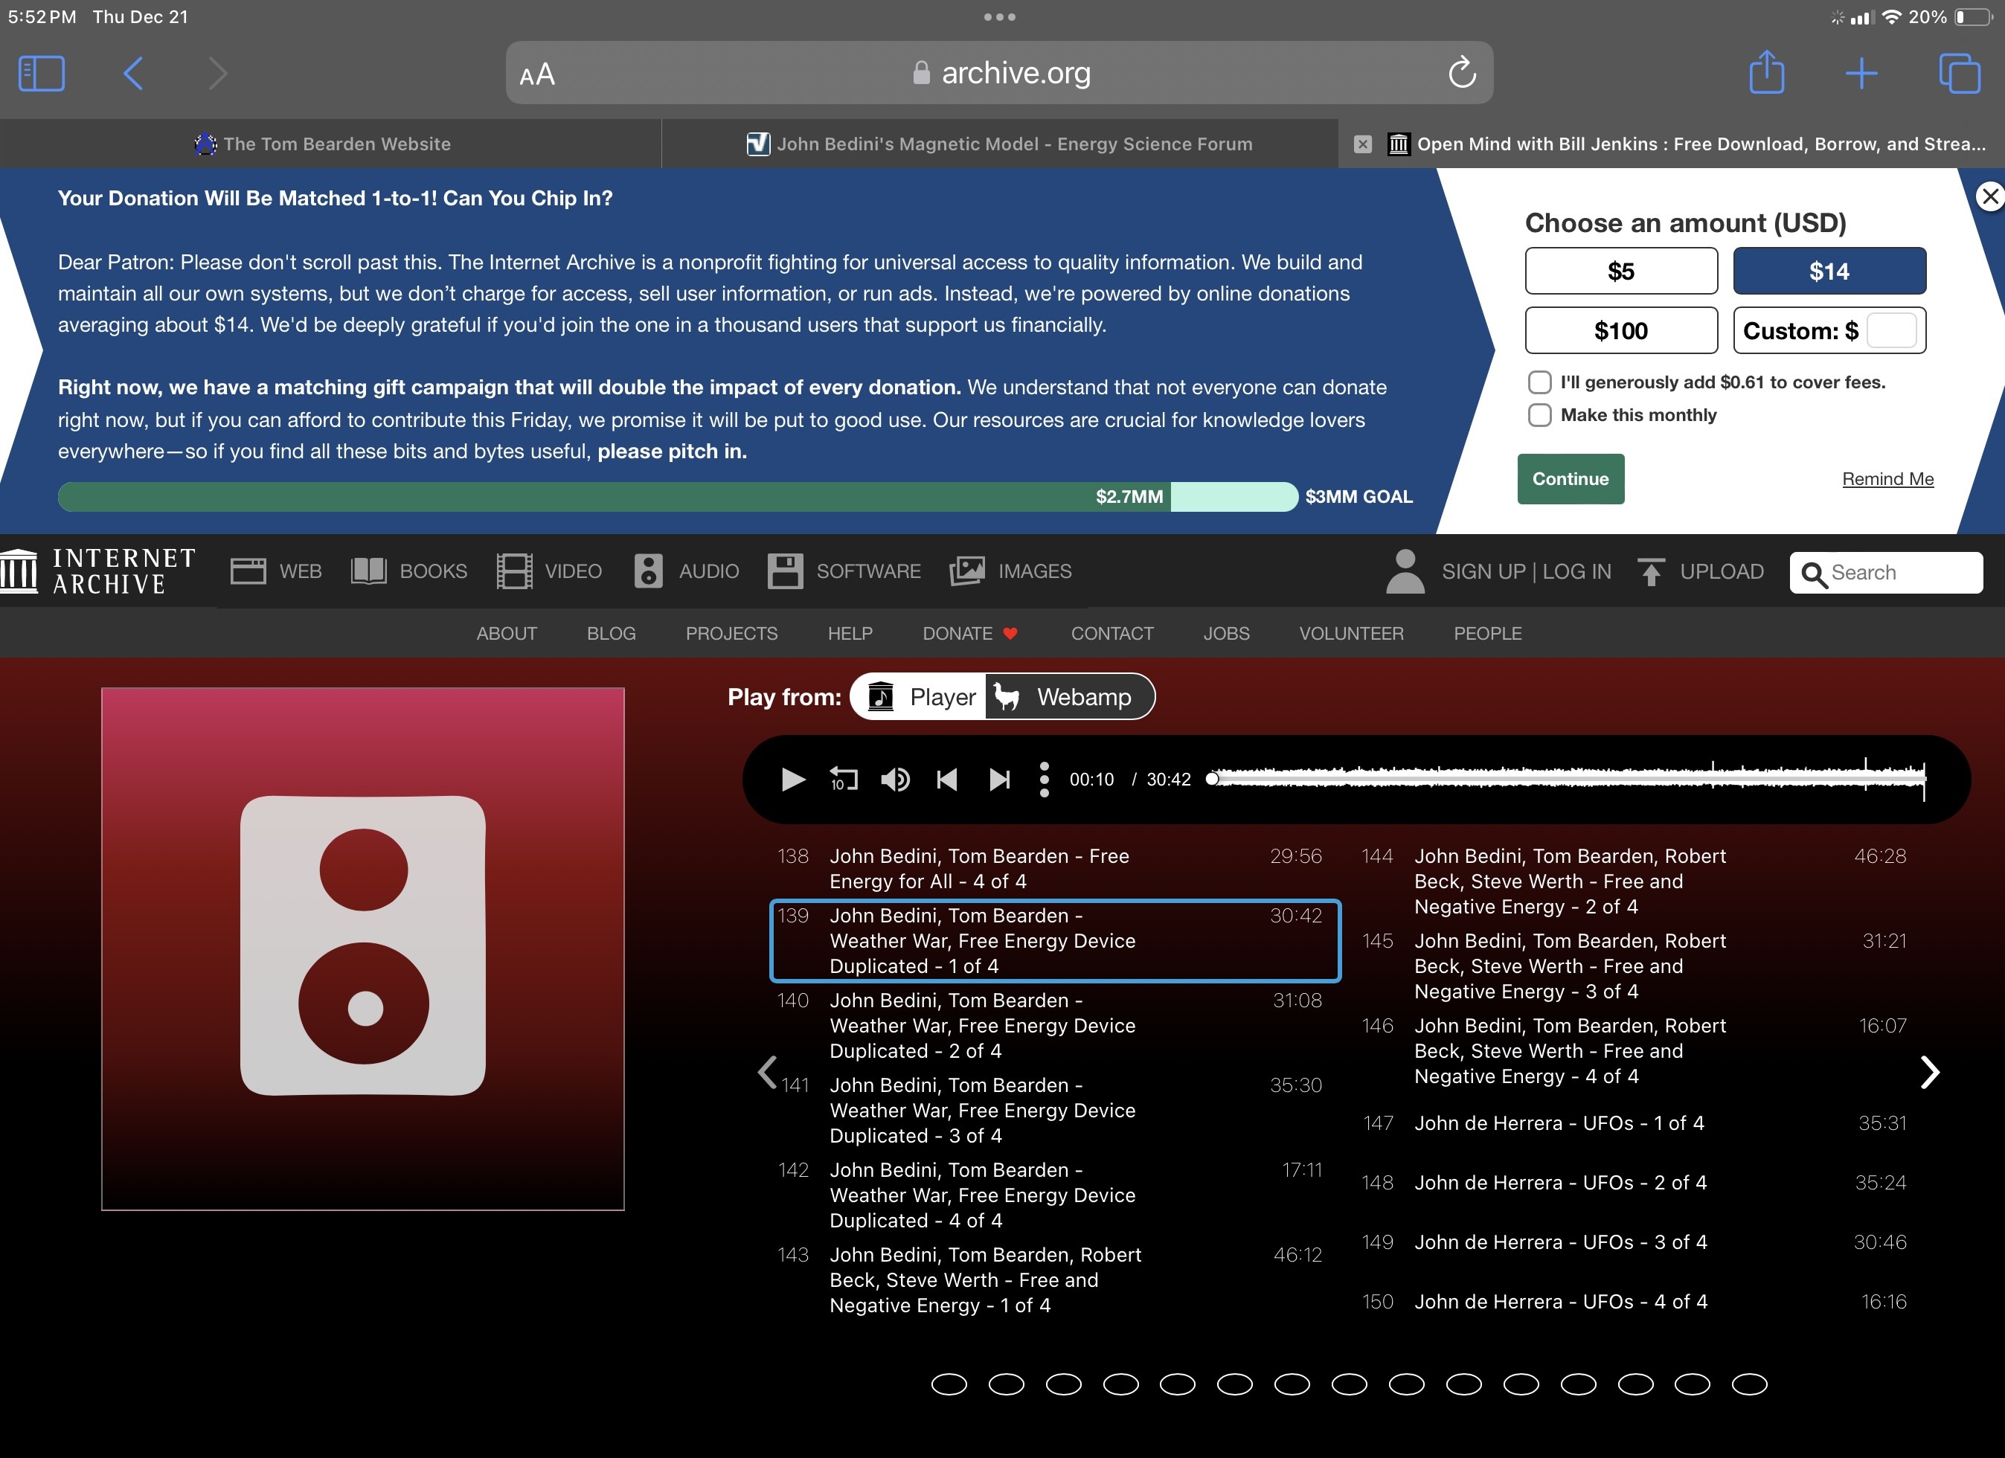Select the $100 donation amount
Viewport: 2005px width, 1458px height.
point(1620,331)
